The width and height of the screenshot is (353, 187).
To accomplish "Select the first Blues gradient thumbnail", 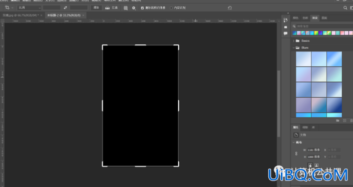I will (x=303, y=59).
